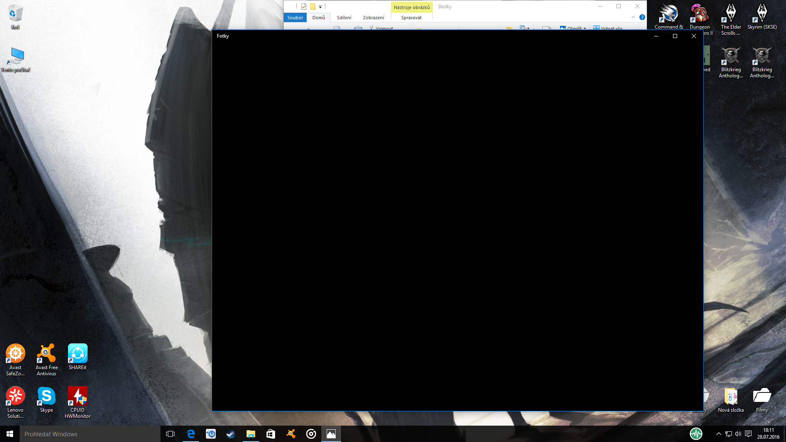Screen dimensions: 786x442
Task: Open the Spravovat picture tools tab
Action: pos(411,18)
